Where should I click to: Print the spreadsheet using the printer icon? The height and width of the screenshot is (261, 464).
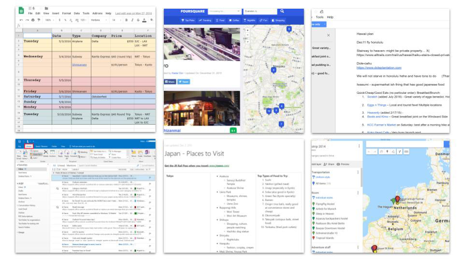[33, 20]
